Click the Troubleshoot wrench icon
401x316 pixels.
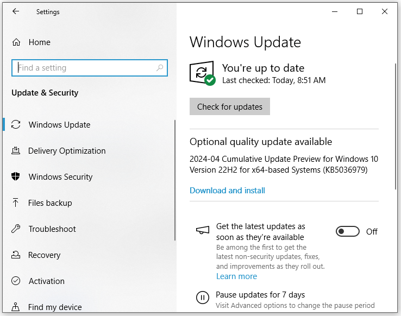[16, 229]
